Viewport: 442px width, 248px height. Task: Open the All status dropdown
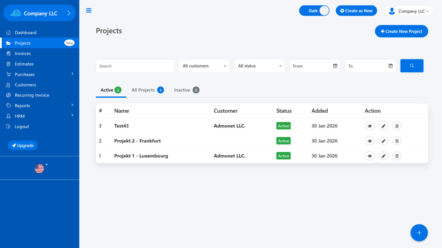click(259, 66)
